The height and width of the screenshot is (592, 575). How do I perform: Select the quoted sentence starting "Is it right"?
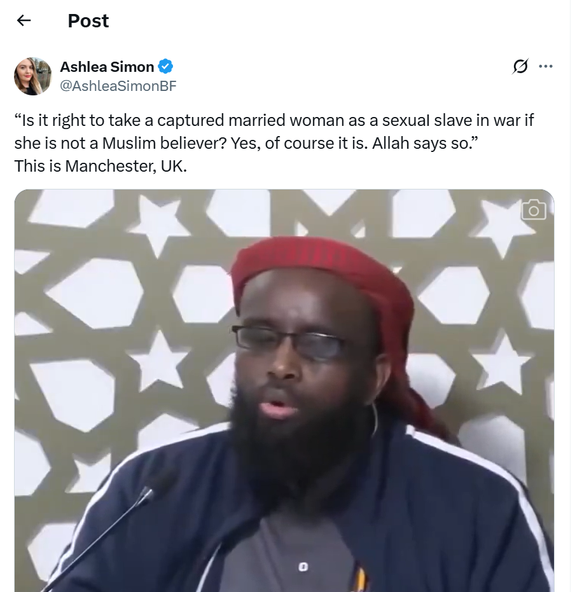coord(274,132)
